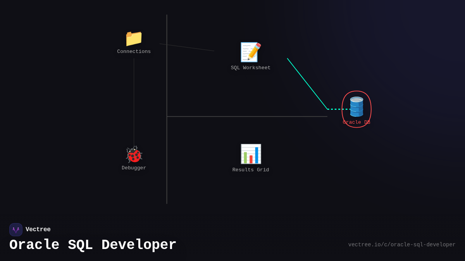Open the vectree.io/c/oracle-sql-developer link
The height and width of the screenshot is (261, 465).
coord(402,244)
